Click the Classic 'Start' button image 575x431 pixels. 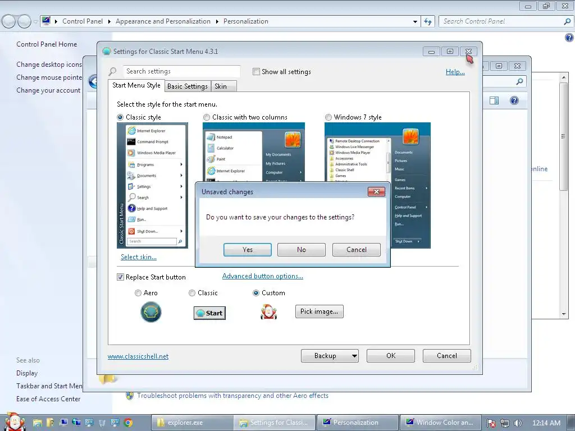[209, 313]
